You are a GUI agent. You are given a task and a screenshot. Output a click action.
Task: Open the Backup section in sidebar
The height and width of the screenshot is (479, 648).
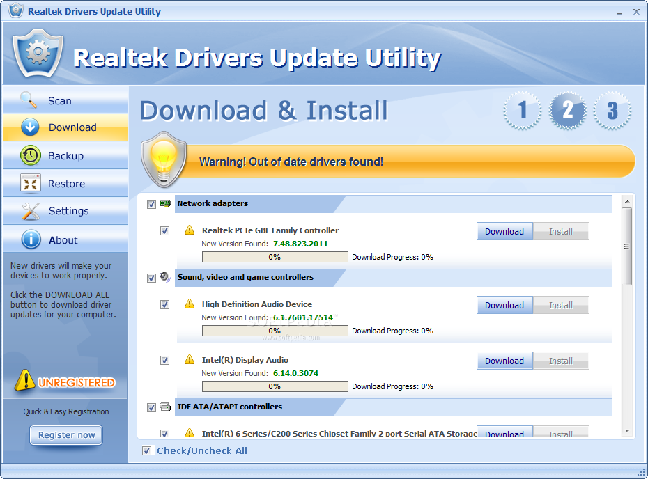pyautogui.click(x=65, y=156)
